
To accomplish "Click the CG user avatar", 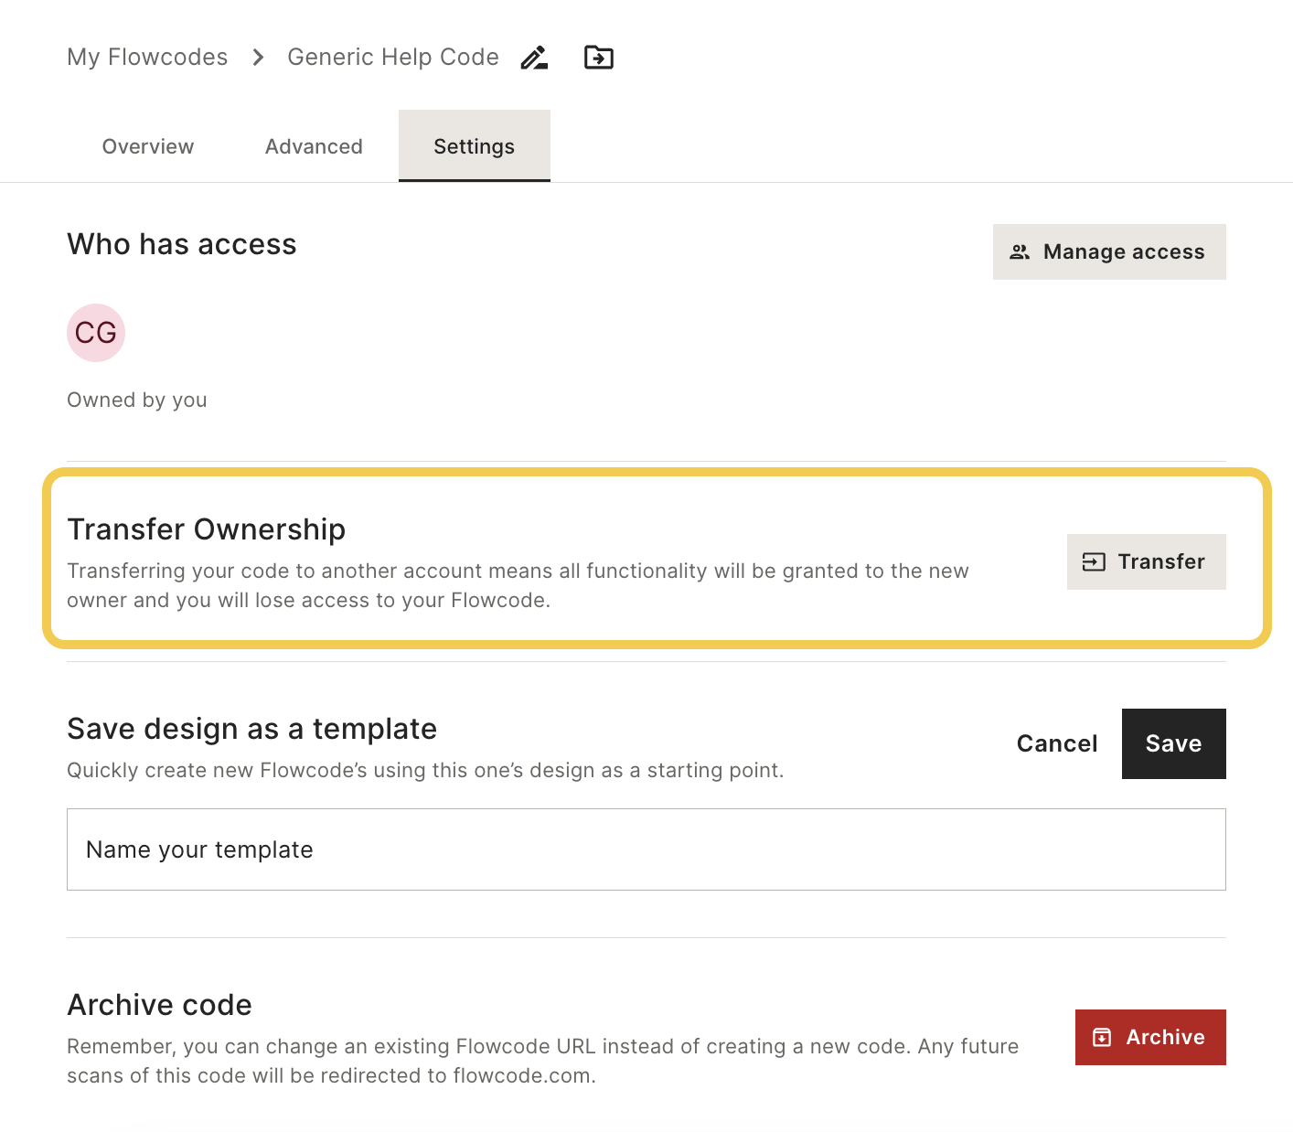I will tap(96, 333).
